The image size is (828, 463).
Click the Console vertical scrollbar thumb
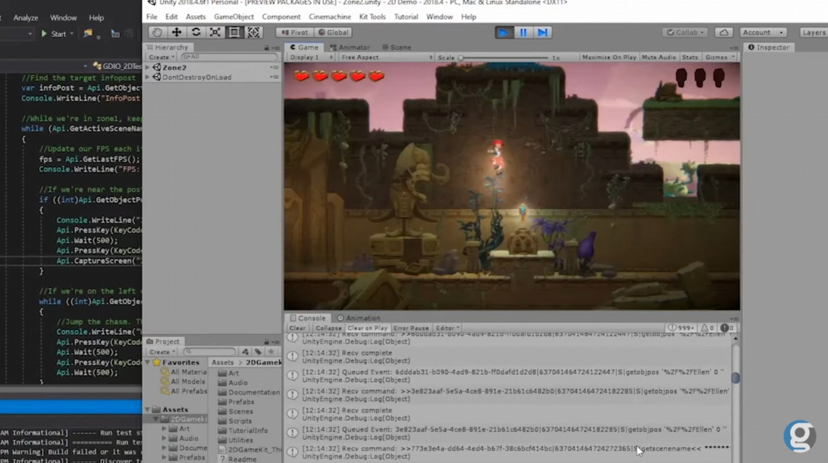[735, 378]
